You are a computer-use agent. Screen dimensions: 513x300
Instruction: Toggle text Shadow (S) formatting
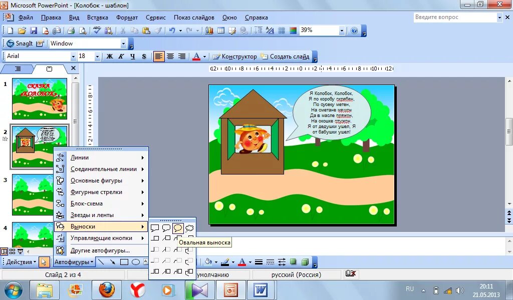[x=144, y=56]
